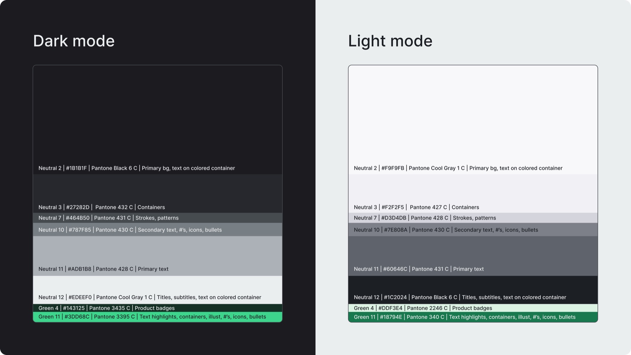Click the dark mode Neutral 2 #1B1B1F swatch

[157, 120]
